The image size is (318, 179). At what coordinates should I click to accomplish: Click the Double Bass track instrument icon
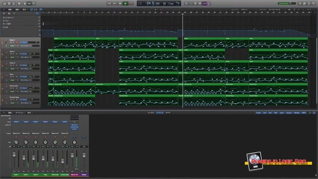coord(6,99)
